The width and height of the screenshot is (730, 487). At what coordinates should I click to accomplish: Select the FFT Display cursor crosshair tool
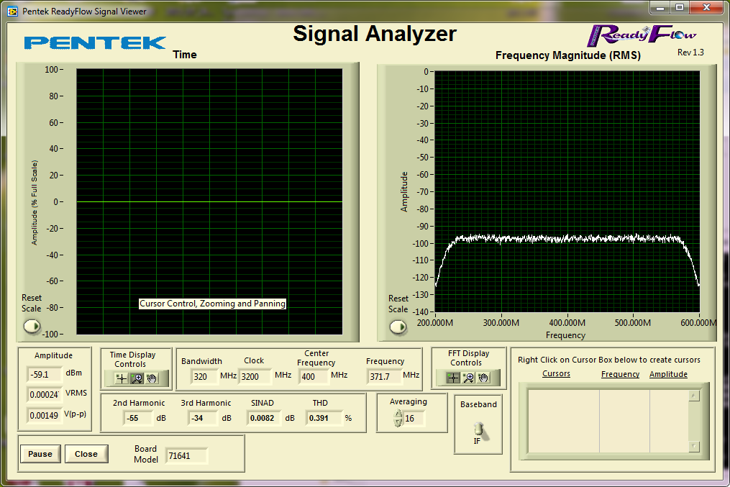click(x=453, y=378)
